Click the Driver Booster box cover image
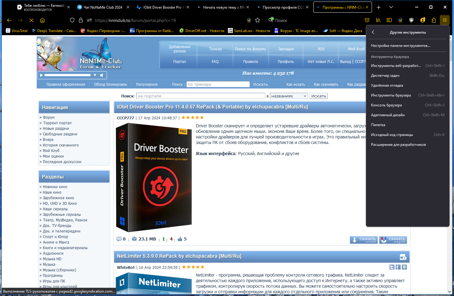The image size is (454, 296). pos(154,177)
